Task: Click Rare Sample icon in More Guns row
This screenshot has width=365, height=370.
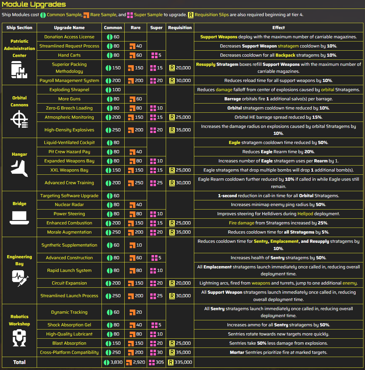Action: coord(133,99)
